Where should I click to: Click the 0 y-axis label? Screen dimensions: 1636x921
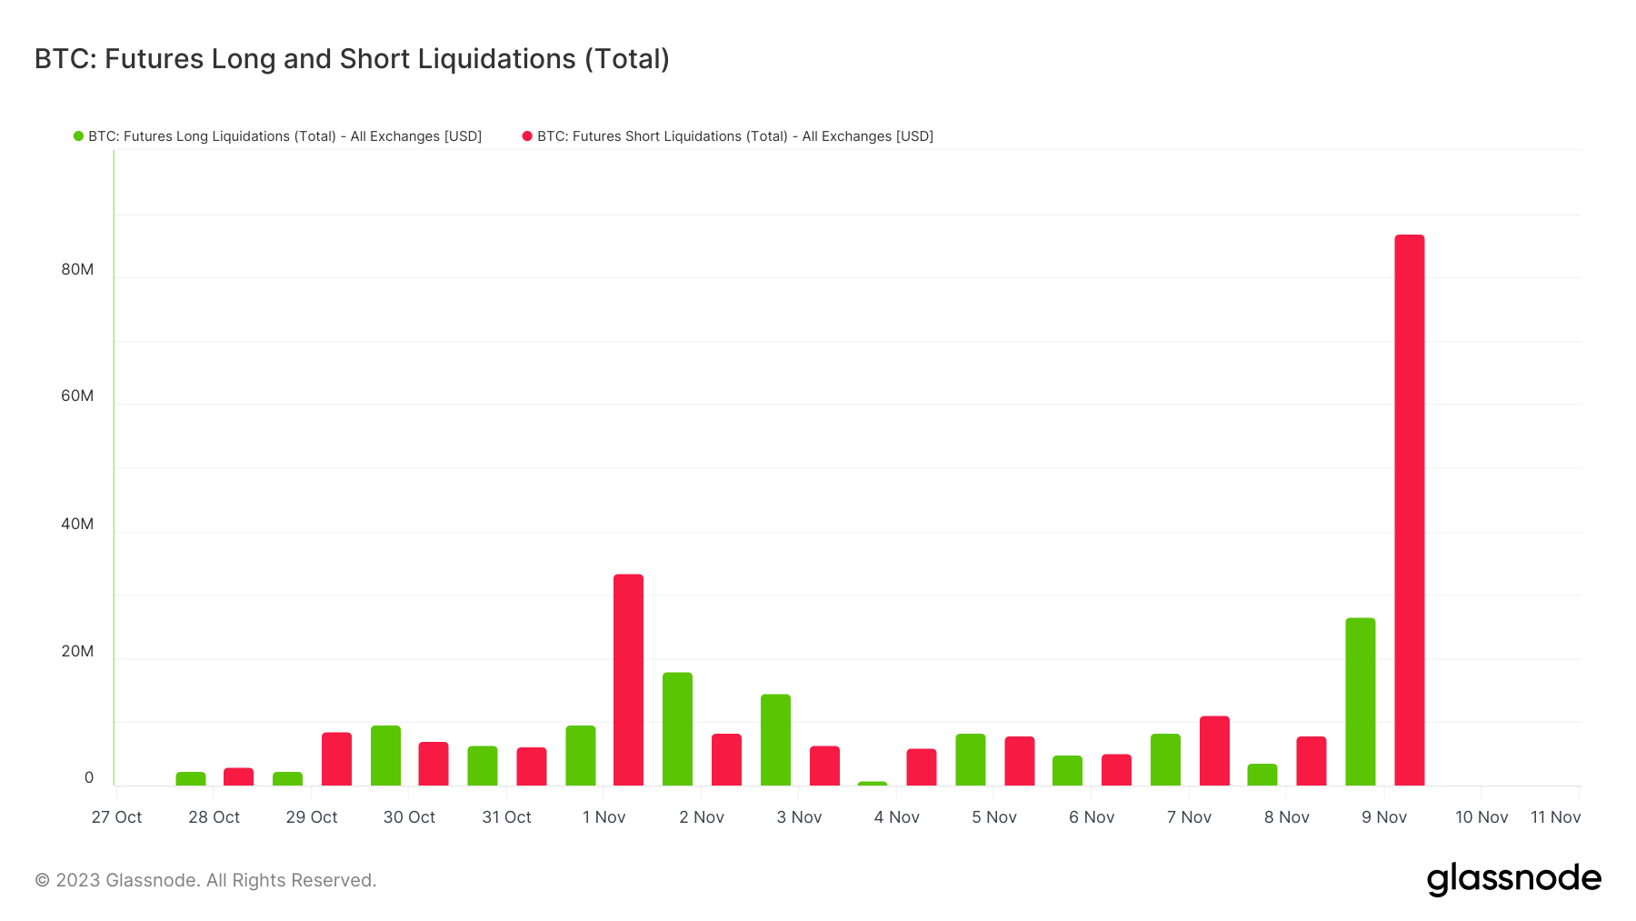click(89, 777)
